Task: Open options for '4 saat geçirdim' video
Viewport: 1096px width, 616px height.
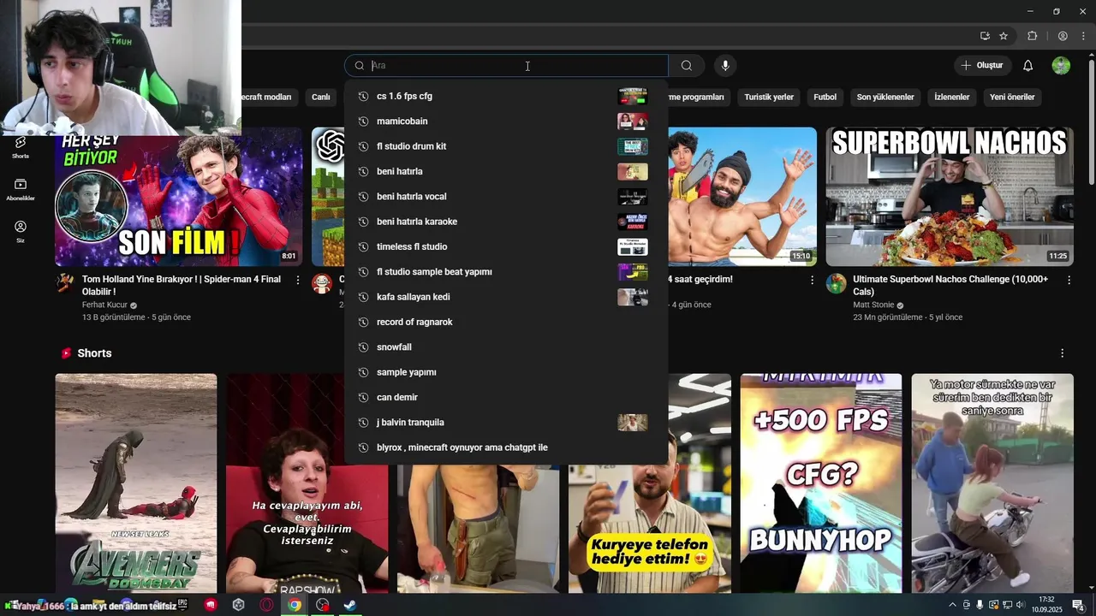Action: 812,280
